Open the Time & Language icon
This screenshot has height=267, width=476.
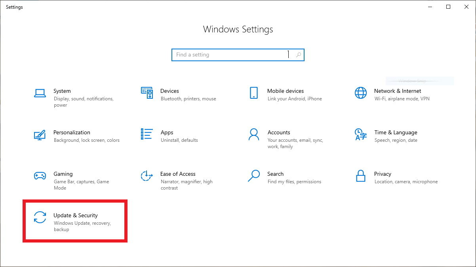point(361,134)
